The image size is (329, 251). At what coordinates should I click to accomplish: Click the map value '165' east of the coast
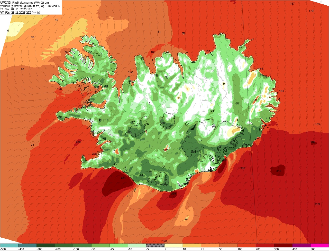click(317, 124)
